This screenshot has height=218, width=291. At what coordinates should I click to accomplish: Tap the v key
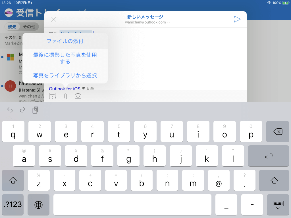click(116, 180)
